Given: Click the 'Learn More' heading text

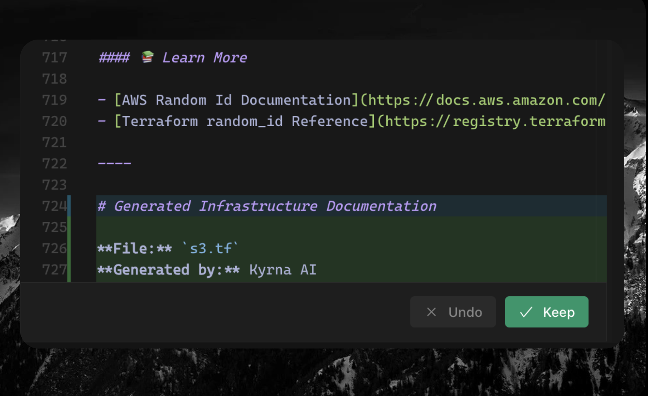Looking at the screenshot, I should pos(205,58).
